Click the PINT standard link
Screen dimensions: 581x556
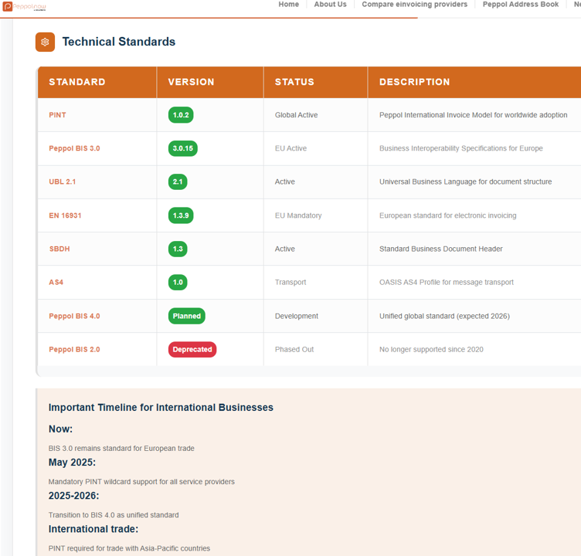[x=57, y=115]
